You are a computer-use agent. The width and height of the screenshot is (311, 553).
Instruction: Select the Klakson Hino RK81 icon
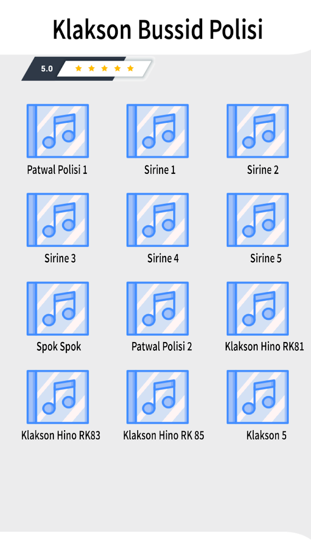[x=258, y=308]
